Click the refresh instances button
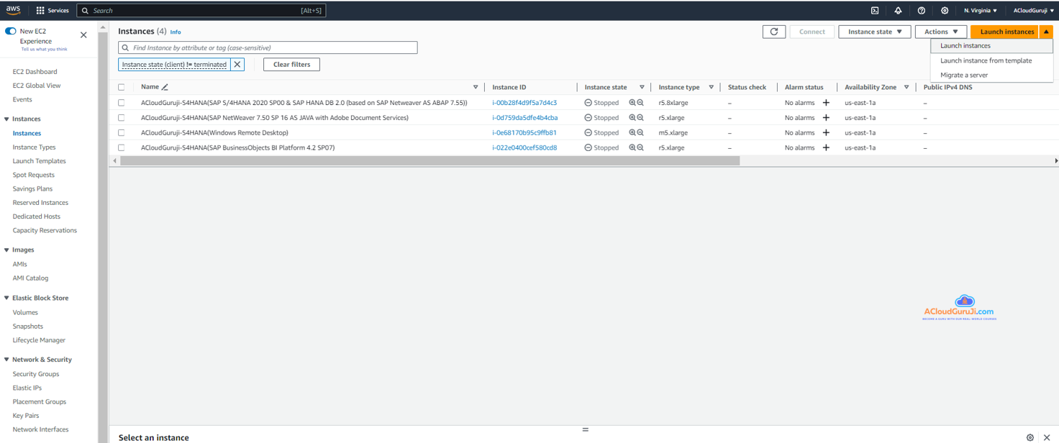Image resolution: width=1059 pixels, height=443 pixels. click(x=774, y=32)
